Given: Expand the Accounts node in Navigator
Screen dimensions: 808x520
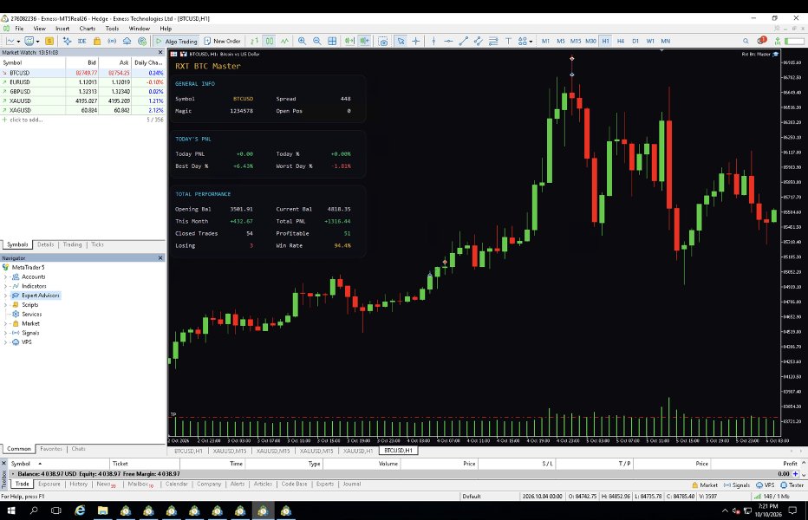Looking at the screenshot, I should click(6, 276).
